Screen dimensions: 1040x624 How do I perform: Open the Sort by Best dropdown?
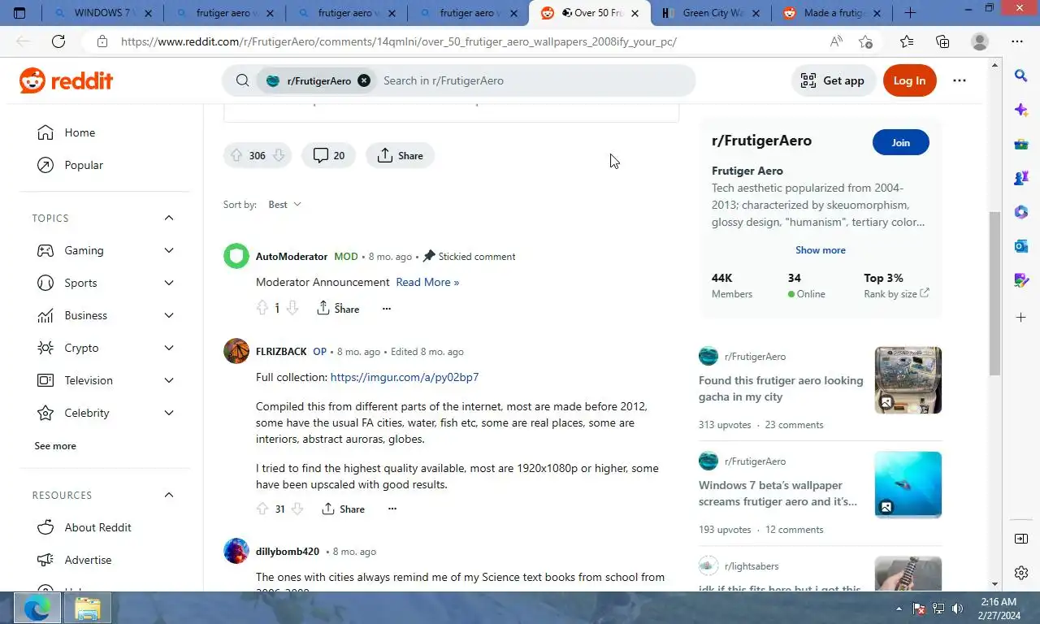click(285, 205)
